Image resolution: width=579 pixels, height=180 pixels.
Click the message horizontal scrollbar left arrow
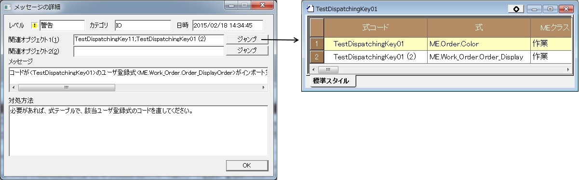point(13,88)
